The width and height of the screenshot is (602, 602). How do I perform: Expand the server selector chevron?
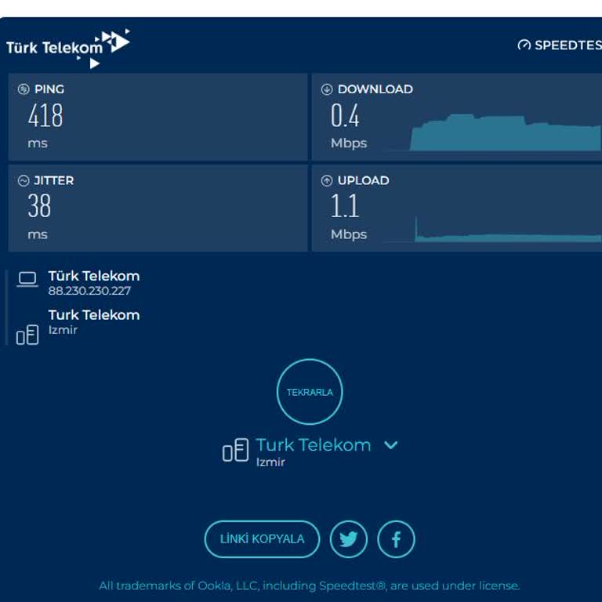point(391,445)
